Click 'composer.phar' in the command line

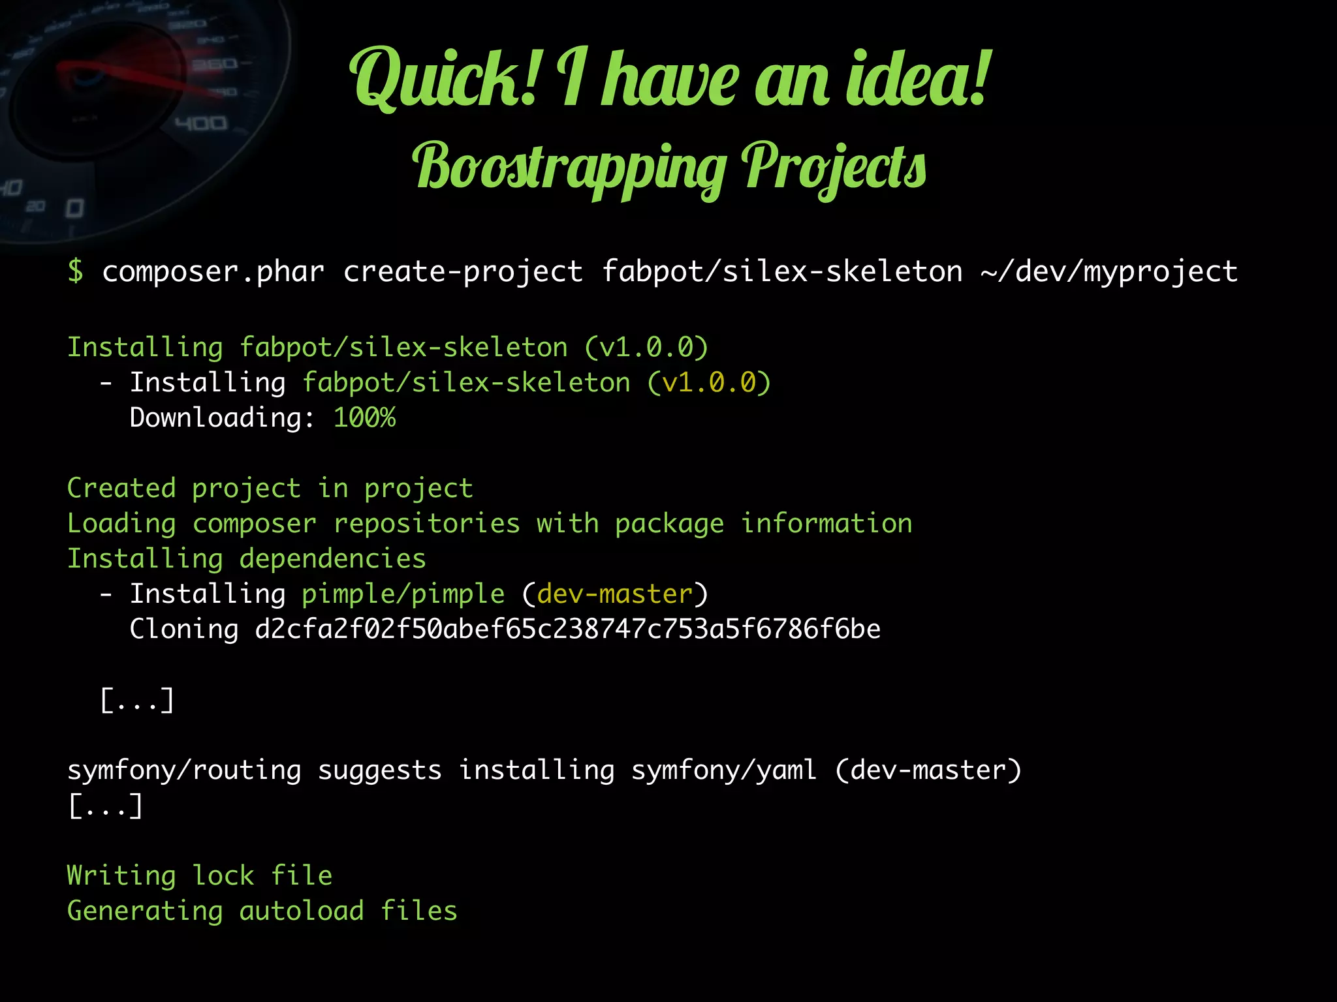[213, 271]
